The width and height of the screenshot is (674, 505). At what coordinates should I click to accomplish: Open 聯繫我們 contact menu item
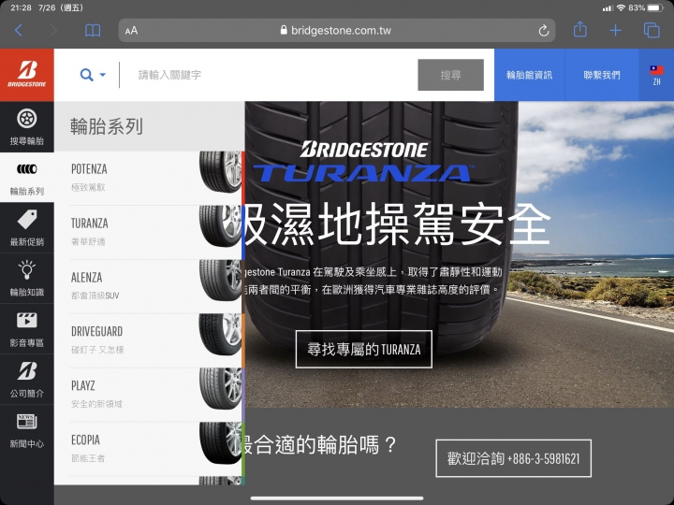[602, 75]
